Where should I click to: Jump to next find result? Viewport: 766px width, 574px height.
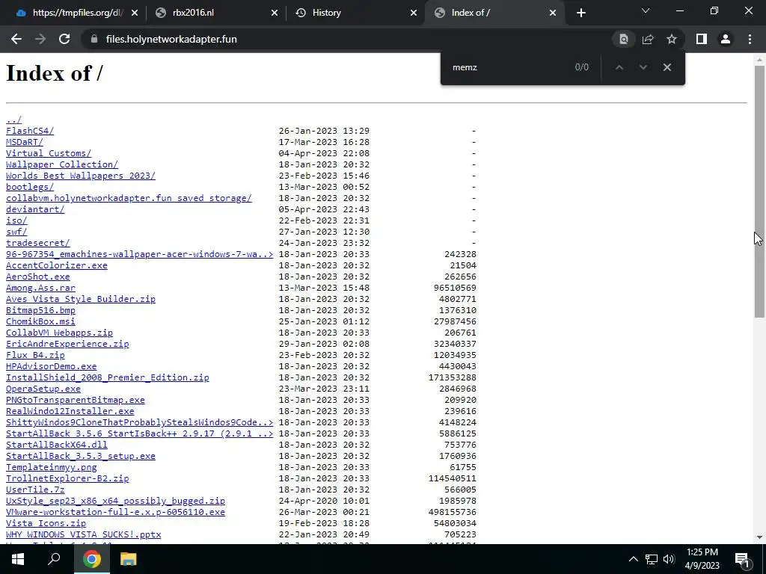pos(643,67)
